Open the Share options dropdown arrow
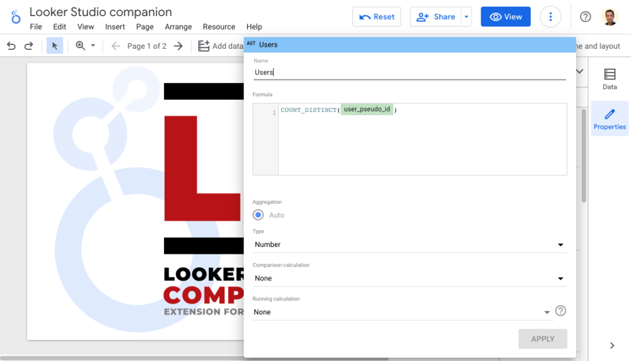 click(466, 17)
